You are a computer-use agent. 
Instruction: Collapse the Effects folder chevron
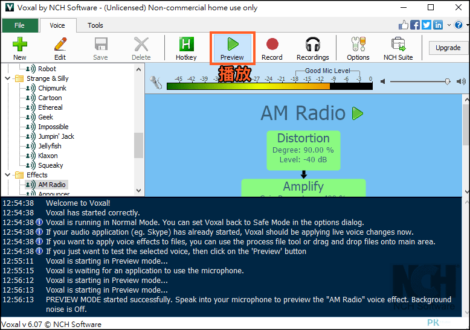pyautogui.click(x=8, y=175)
